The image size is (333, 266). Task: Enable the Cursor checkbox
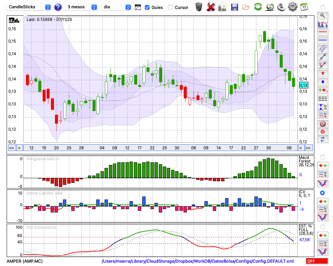tap(170, 7)
